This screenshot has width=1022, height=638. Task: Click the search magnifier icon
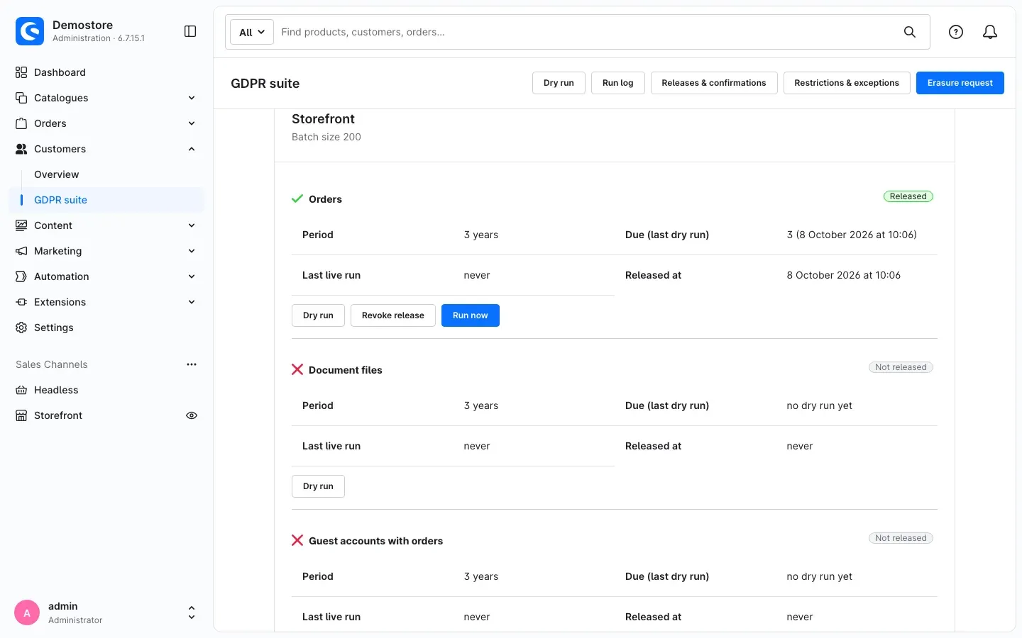[x=910, y=32]
